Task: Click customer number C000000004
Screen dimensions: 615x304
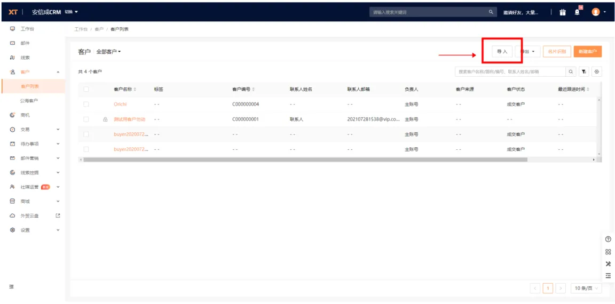Action: click(246, 104)
